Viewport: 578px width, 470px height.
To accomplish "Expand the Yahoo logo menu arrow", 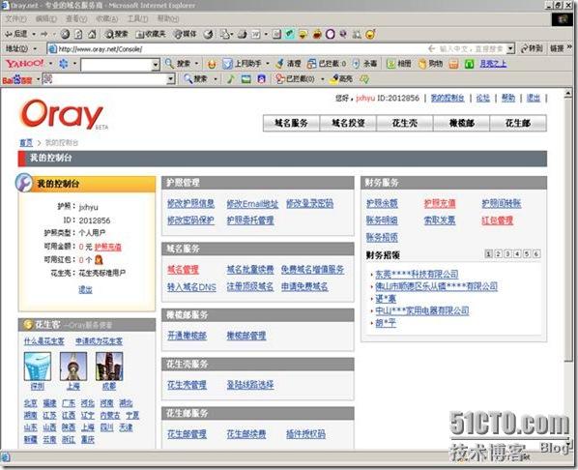I will 50,64.
